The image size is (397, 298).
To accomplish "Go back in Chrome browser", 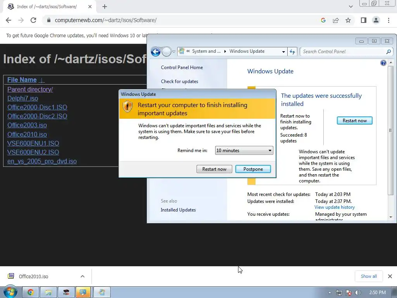I will [9, 20].
